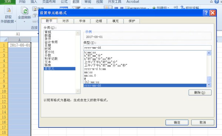Open the Developer (开发工具) tab
This screenshot has width=222, height=136.
[115, 2]
